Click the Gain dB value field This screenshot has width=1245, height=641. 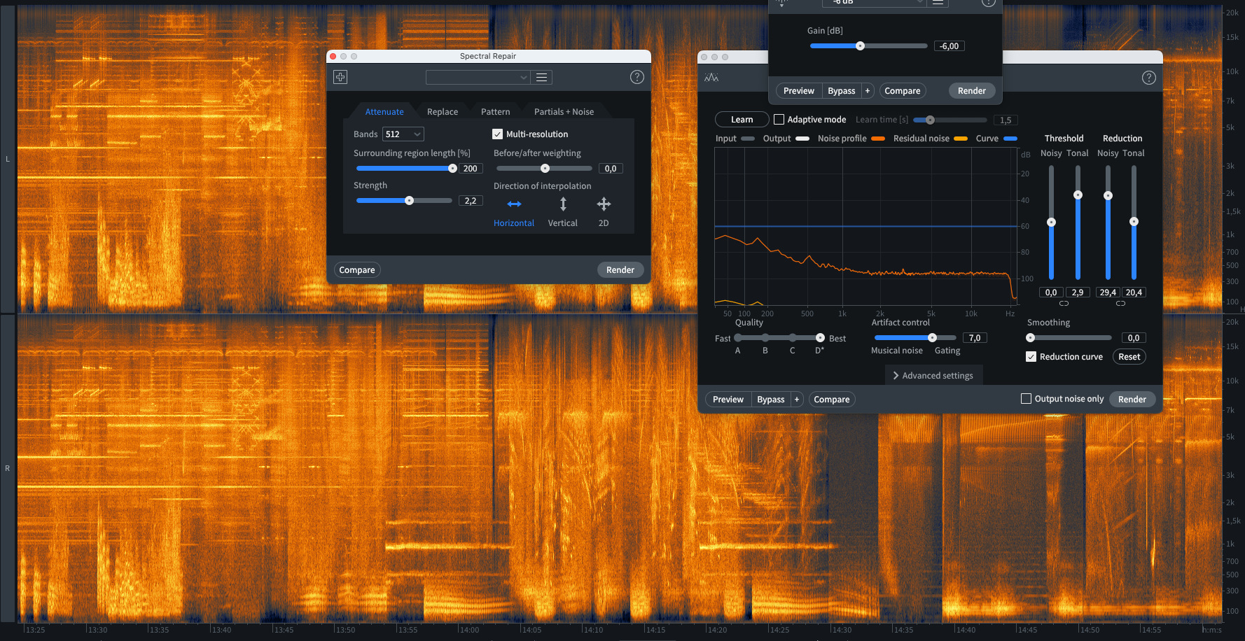(x=949, y=46)
